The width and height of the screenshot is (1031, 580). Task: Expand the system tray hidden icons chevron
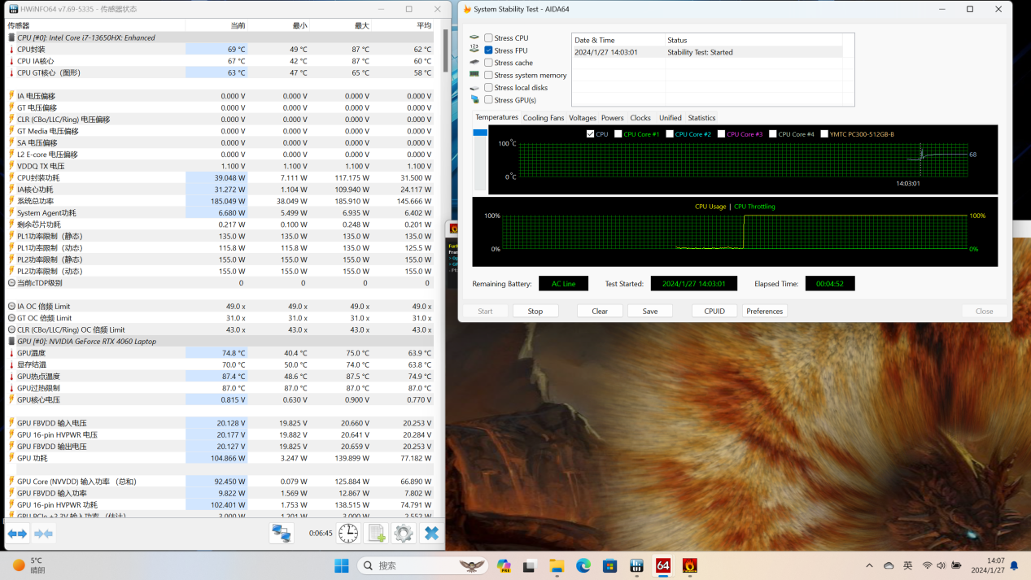[x=869, y=565]
